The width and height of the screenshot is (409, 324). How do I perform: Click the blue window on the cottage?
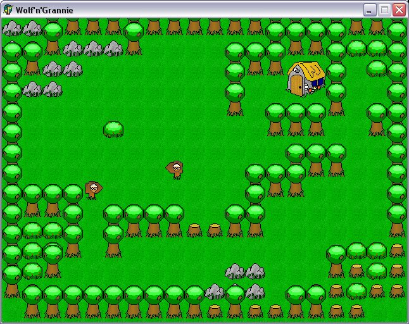317,83
